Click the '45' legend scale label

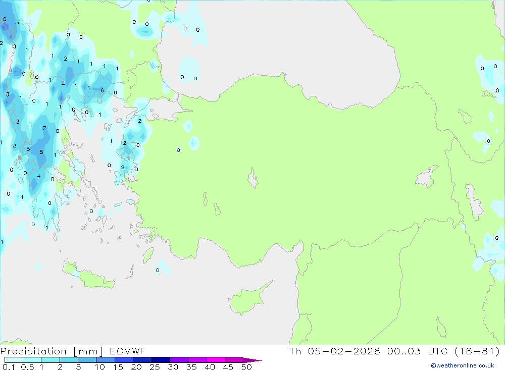tap(228, 367)
